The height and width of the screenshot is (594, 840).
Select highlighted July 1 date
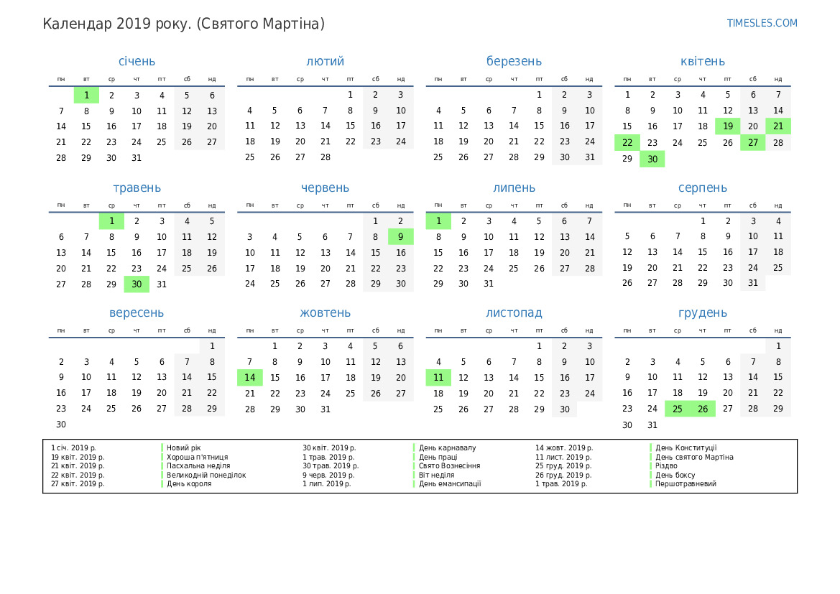(x=438, y=221)
